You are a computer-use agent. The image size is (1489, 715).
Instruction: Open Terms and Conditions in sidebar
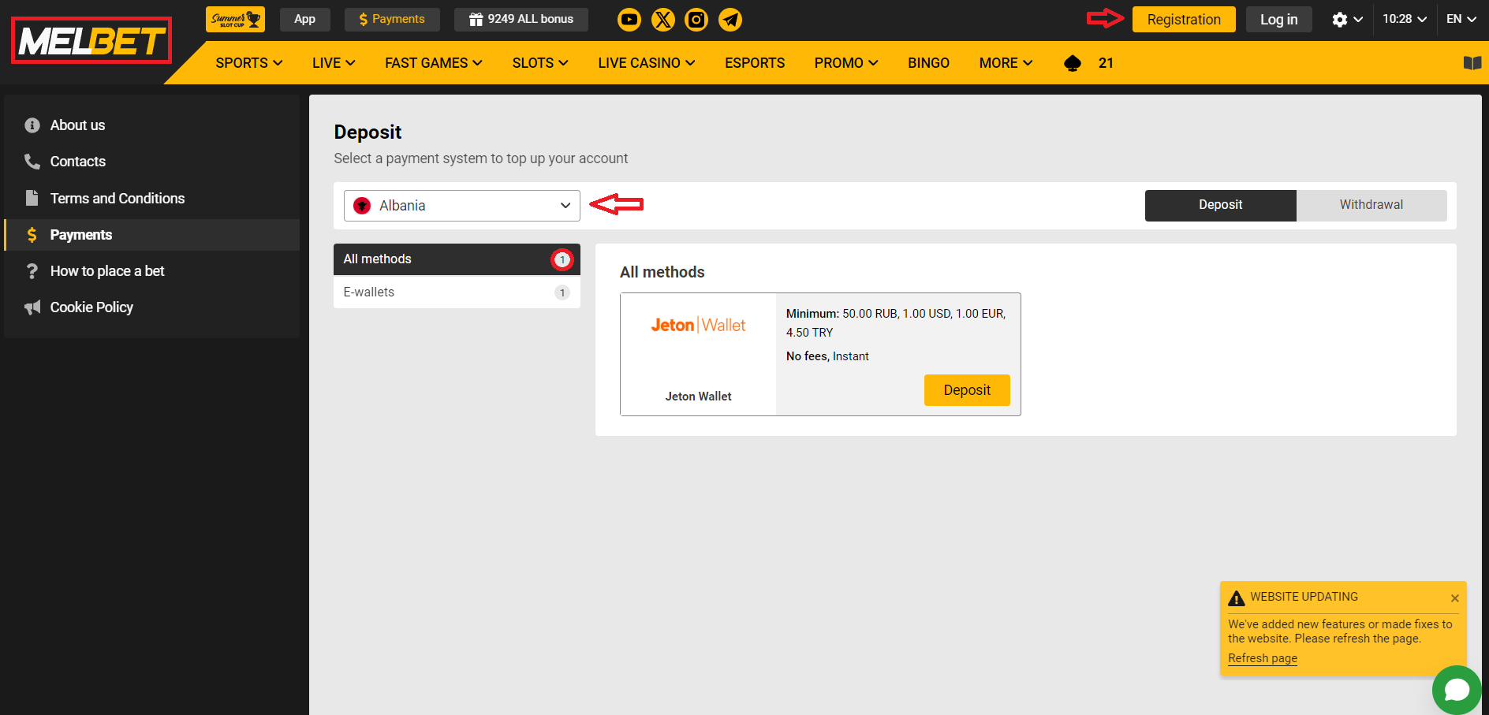[x=151, y=199]
